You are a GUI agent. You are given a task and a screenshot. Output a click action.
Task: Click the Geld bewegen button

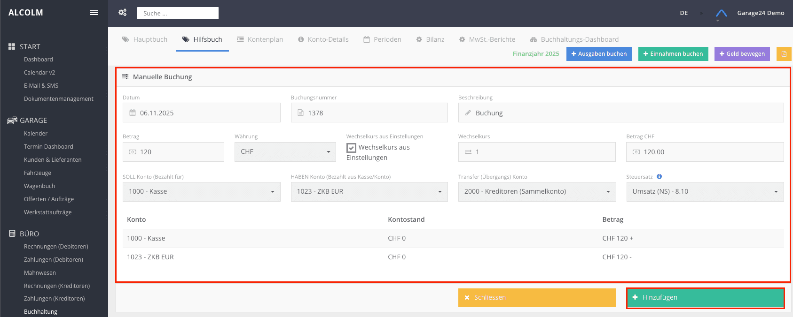[742, 54]
